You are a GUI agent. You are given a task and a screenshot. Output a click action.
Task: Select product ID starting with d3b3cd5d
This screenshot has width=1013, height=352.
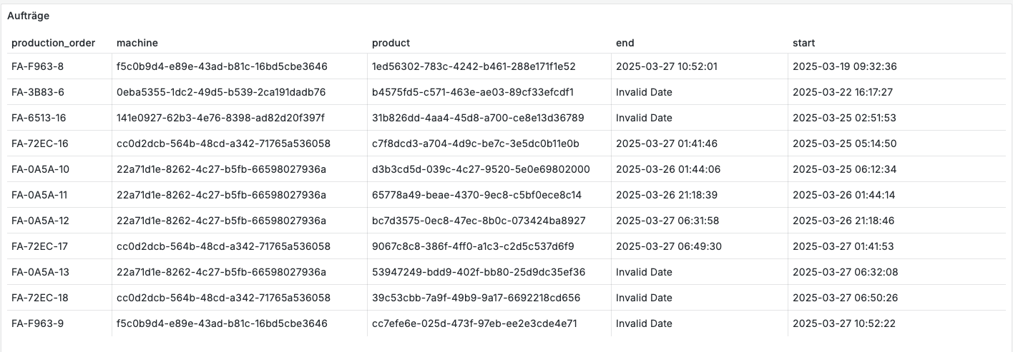pyautogui.click(x=481, y=169)
